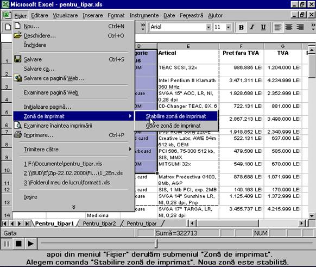Open the font size dropdown arrow
Viewport: 316px width, 267px height.
(x=228, y=27)
